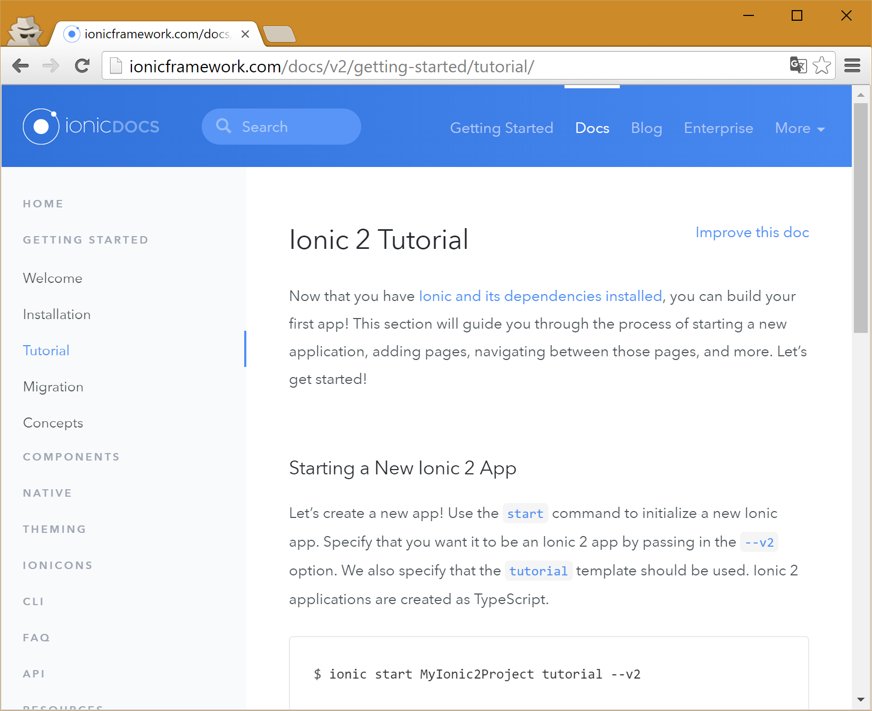Click the incognito spy icon
The height and width of the screenshot is (711, 872).
click(25, 31)
